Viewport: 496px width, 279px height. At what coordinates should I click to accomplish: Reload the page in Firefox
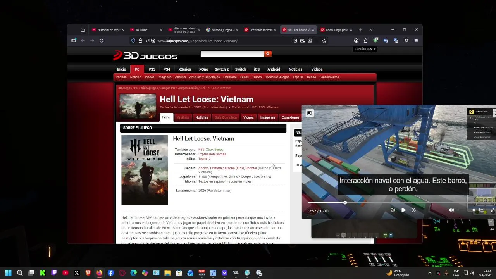point(102,41)
